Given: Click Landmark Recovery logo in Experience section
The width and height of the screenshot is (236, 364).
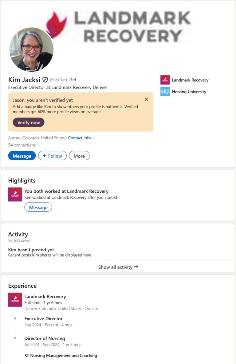Looking at the screenshot, I should pos(15,300).
